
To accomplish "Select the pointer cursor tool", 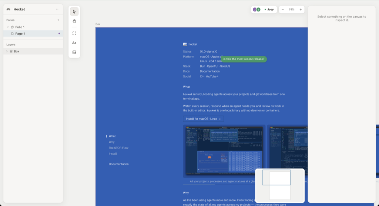I will pos(74,11).
